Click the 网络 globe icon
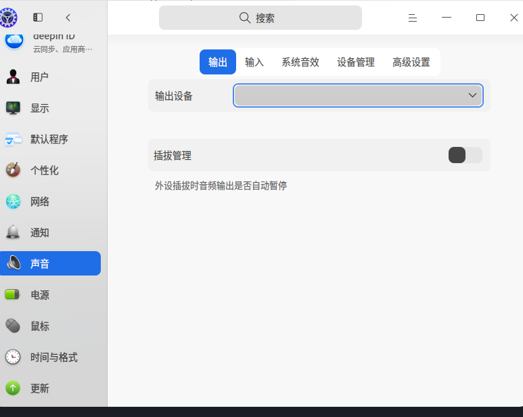 coord(14,201)
